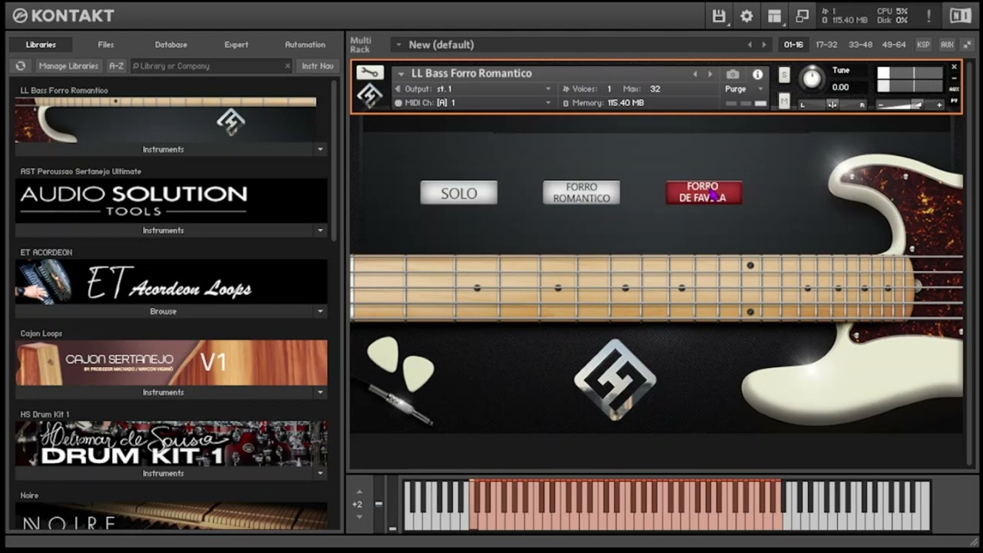Viewport: 983px width, 553px height.
Task: Shift keyboard octave up arrow
Action: point(359,492)
